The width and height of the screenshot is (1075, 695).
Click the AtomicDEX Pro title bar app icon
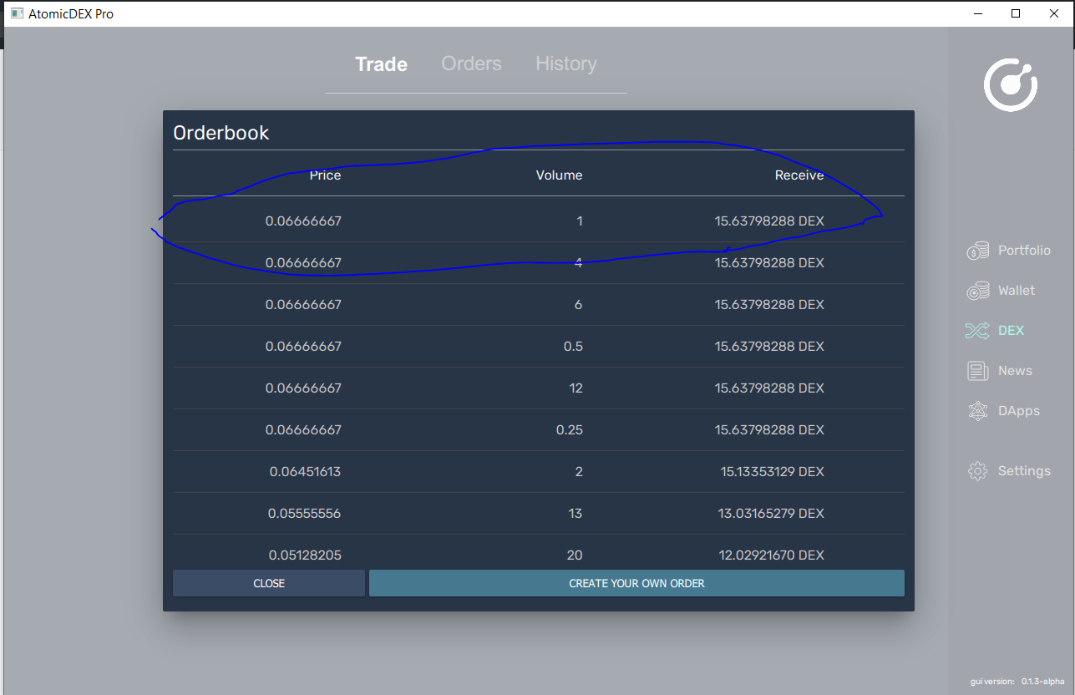tap(17, 14)
